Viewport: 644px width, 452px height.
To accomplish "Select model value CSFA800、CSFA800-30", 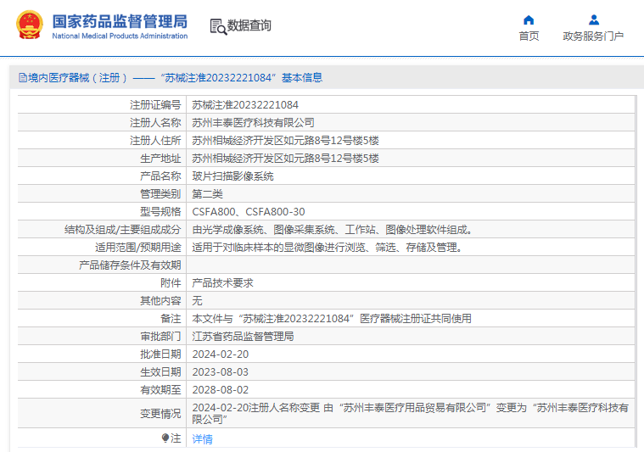I will click(249, 212).
